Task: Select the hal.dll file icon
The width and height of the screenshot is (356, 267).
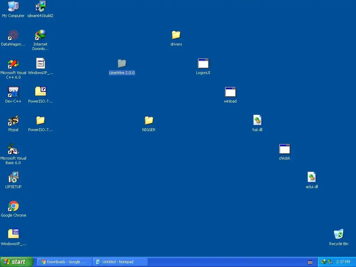Action: 258,123
